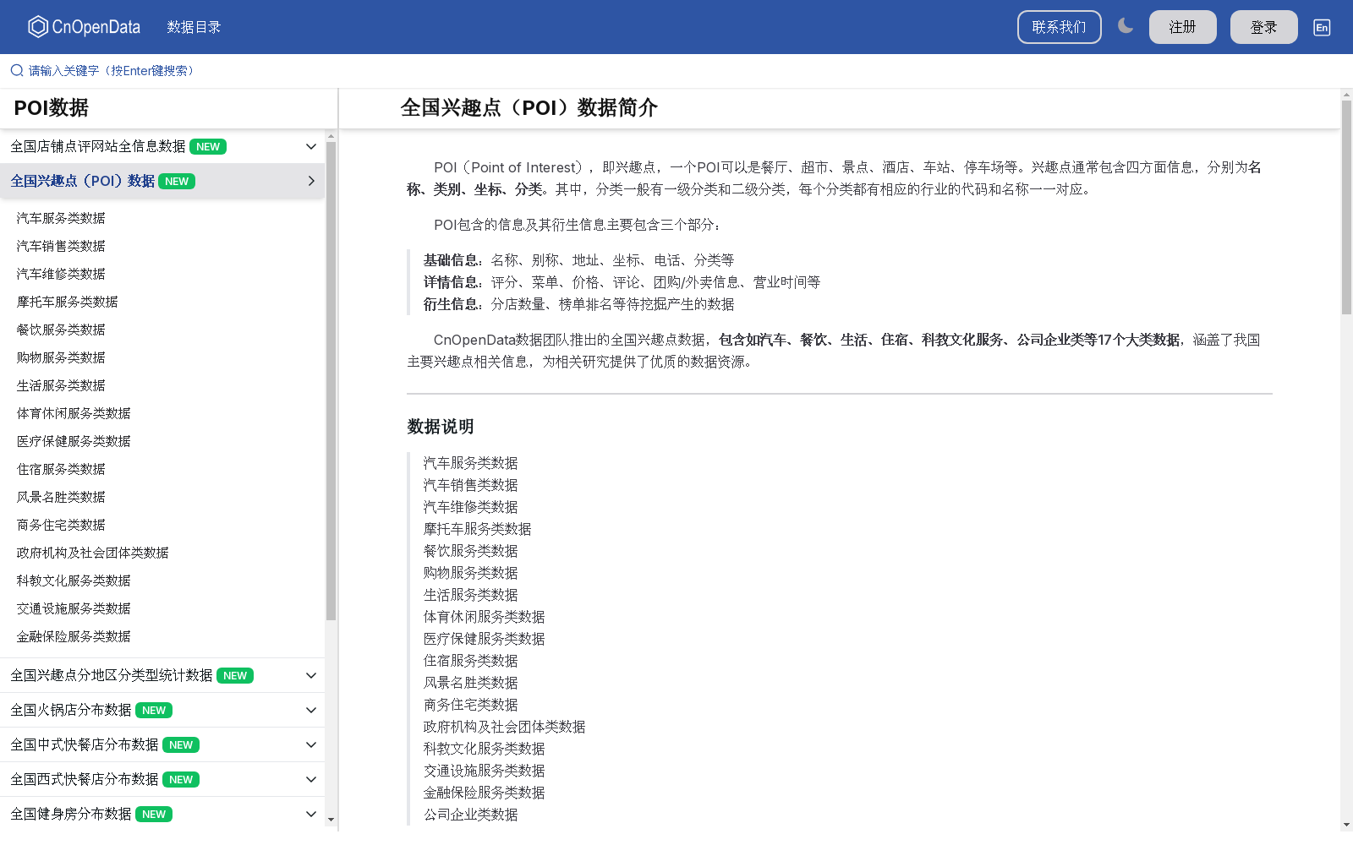
Task: Click the search magnifier icon
Action: (x=16, y=70)
